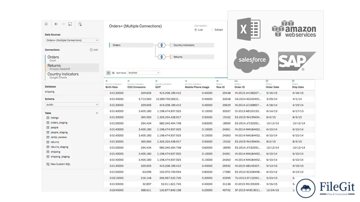360x202 pixels.
Task: Switch to the data grid view icon
Action: (108, 73)
